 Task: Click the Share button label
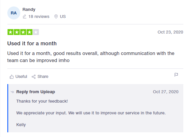[43, 76]
